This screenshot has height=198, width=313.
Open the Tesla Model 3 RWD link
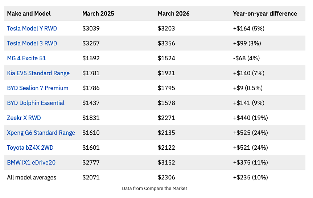[x=32, y=43]
